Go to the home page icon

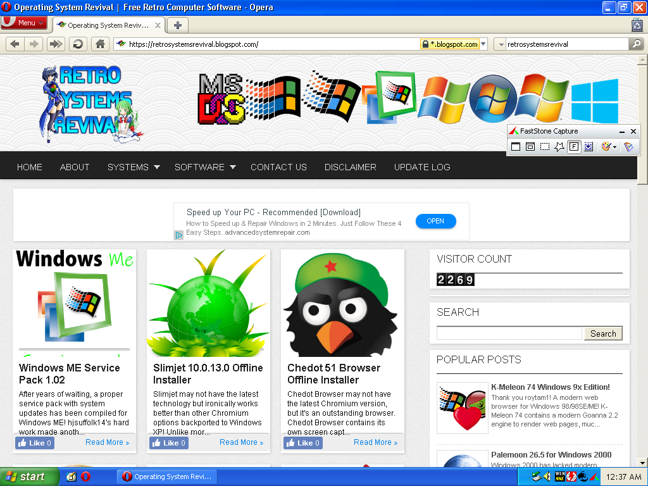point(100,44)
